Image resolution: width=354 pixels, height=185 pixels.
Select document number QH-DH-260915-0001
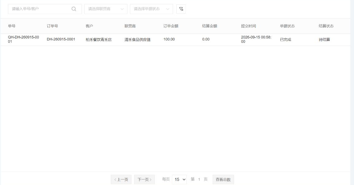23,39
